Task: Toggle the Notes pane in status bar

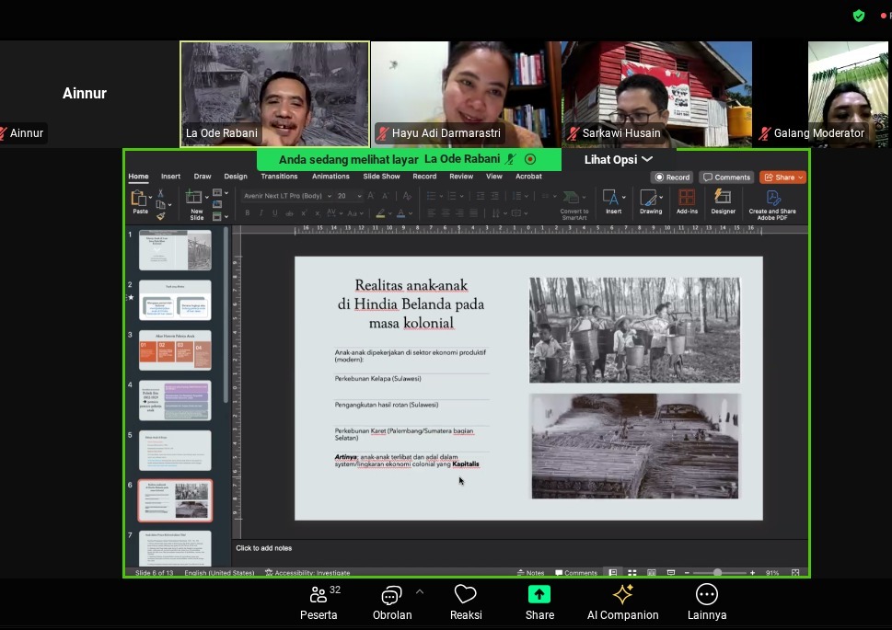Action: tap(530, 573)
